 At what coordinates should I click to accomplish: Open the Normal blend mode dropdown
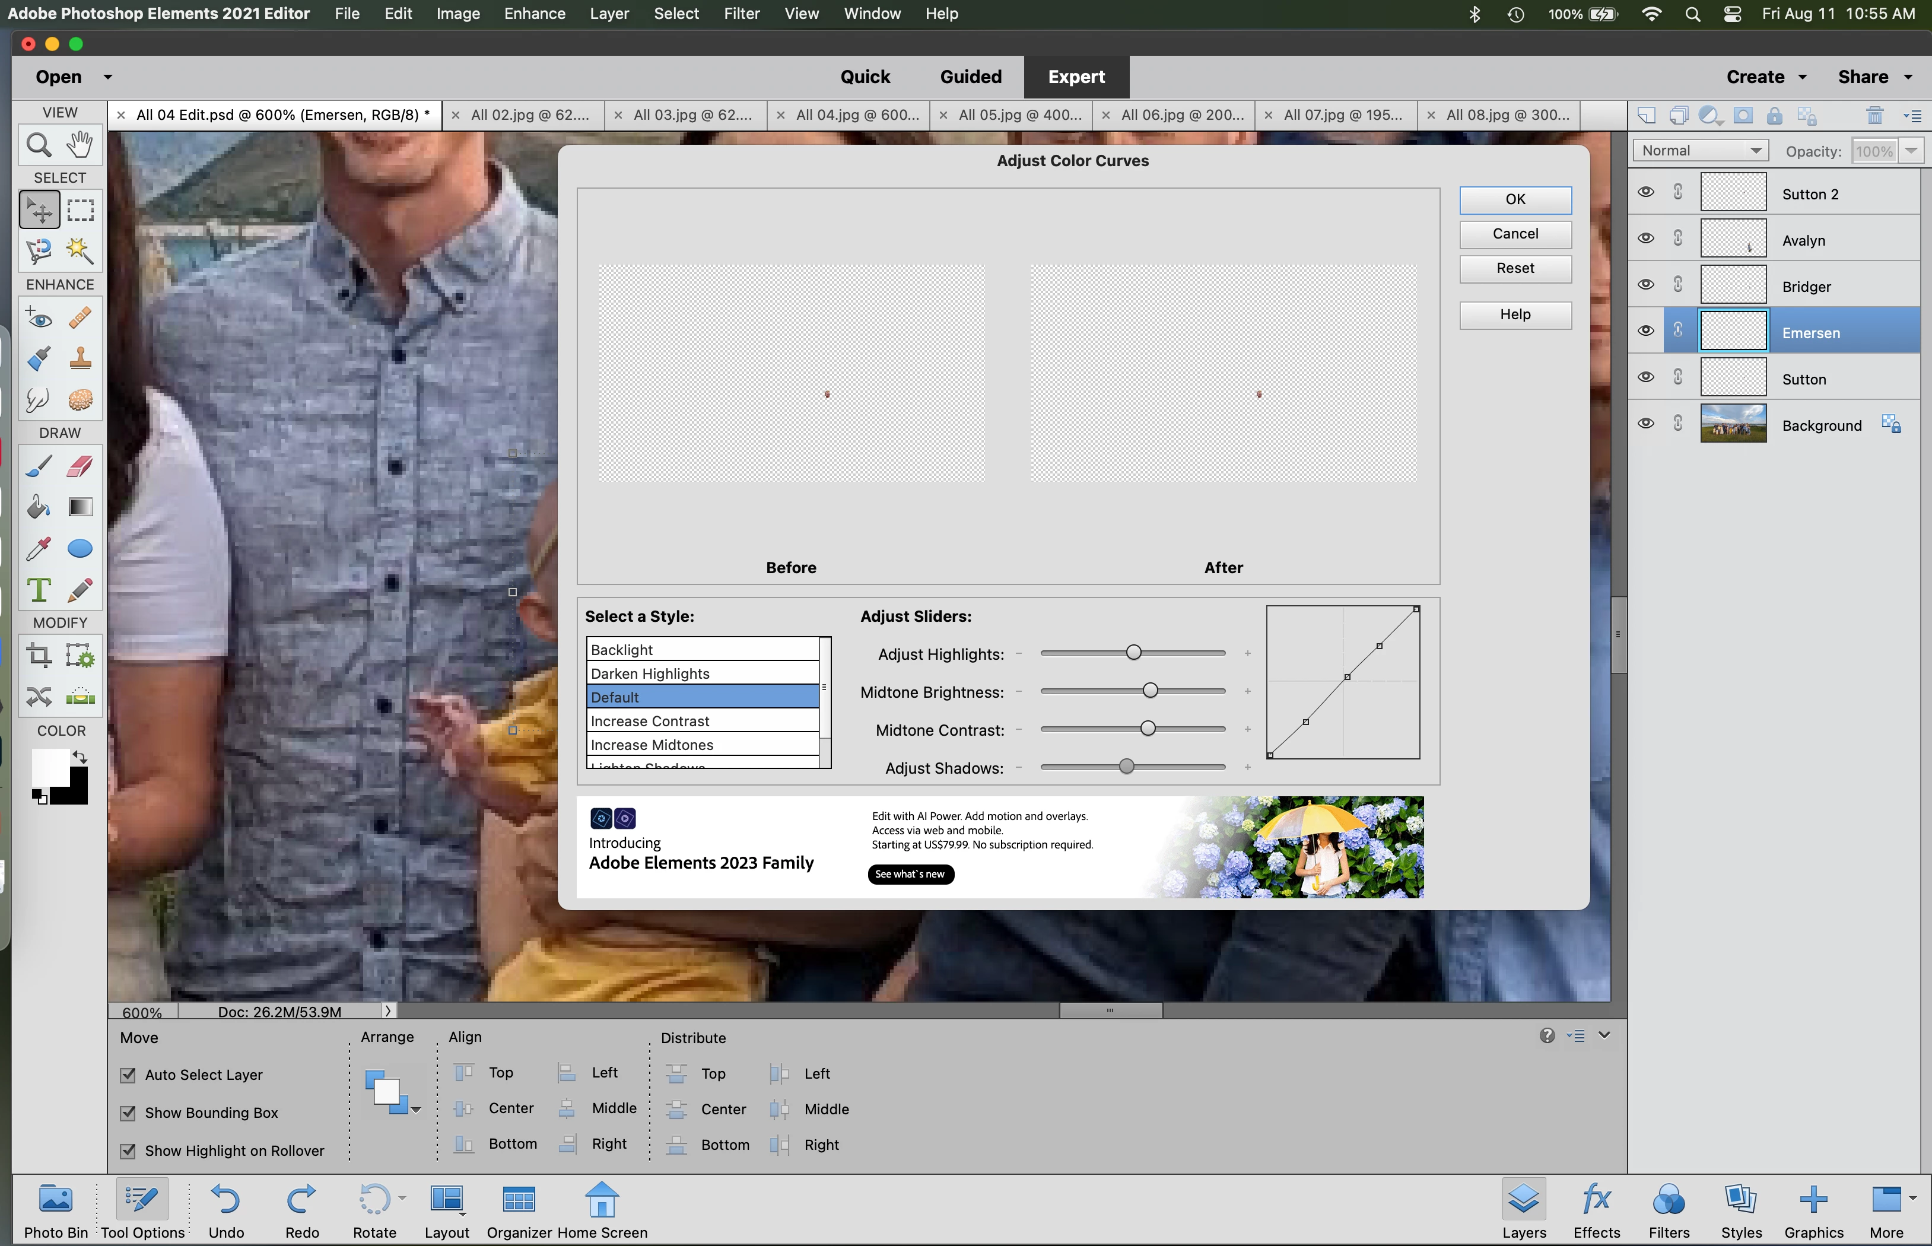pos(1700,151)
